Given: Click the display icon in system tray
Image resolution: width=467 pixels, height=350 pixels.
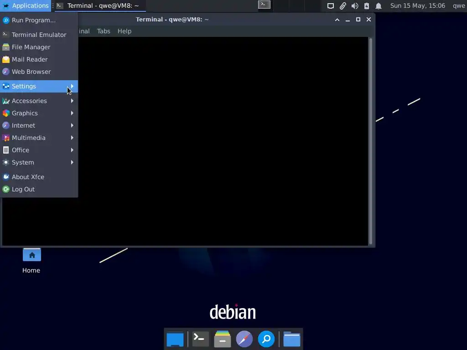Looking at the screenshot, I should tap(331, 6).
